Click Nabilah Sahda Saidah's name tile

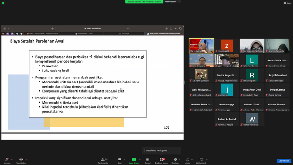coord(201,104)
